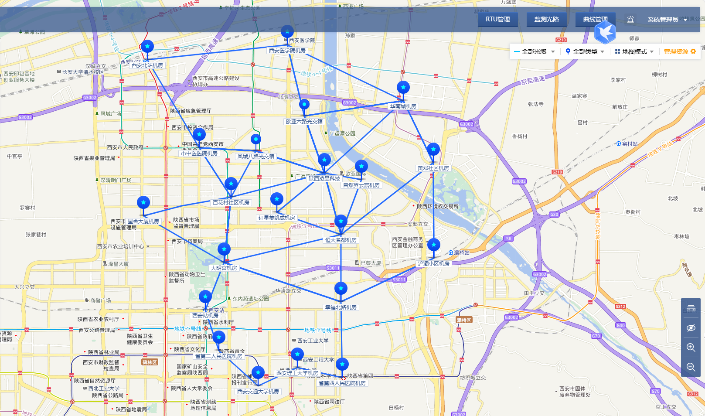Viewport: 705px width, 416px height.
Task: Click the blue bird floating logo
Action: point(605,32)
